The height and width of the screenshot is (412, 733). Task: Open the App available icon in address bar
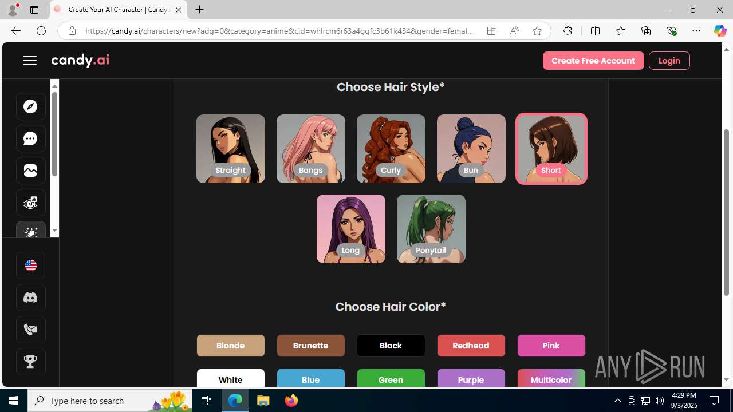click(x=491, y=31)
